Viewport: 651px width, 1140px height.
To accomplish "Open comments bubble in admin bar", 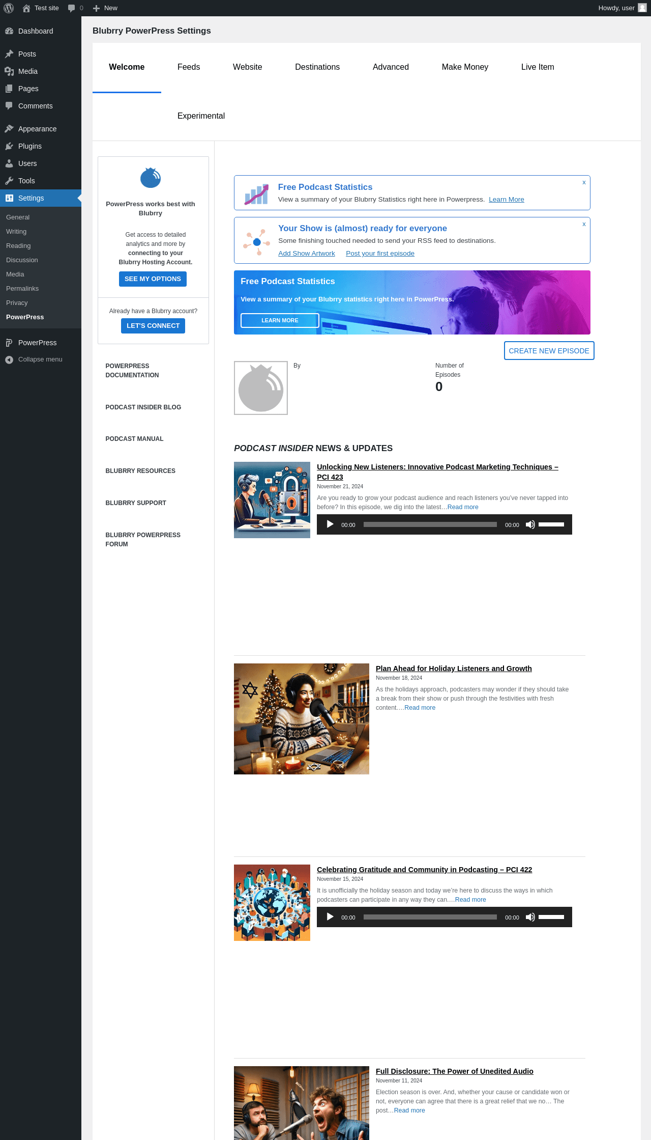I will pos(71,8).
